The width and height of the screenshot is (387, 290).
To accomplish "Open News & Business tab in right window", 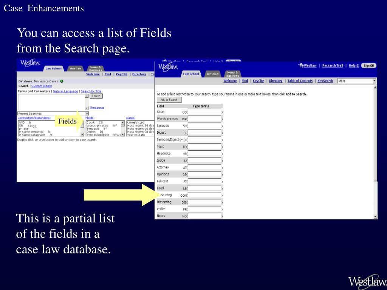I will (x=232, y=74).
